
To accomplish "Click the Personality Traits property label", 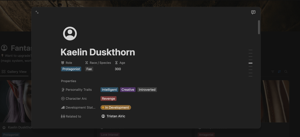I will pyautogui.click(x=79, y=89).
